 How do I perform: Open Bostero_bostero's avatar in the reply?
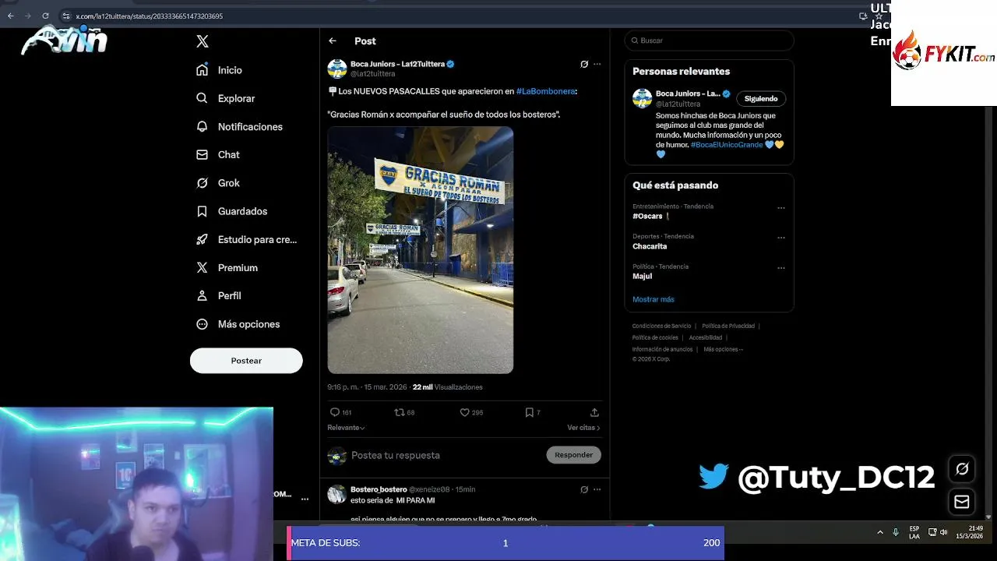pyautogui.click(x=336, y=494)
